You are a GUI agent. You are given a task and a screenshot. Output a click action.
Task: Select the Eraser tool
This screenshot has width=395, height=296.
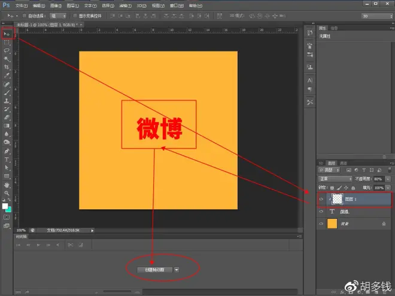click(7, 118)
